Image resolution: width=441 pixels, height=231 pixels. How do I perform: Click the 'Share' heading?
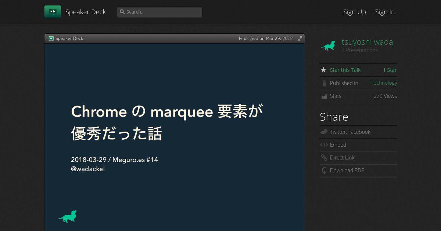tap(334, 117)
